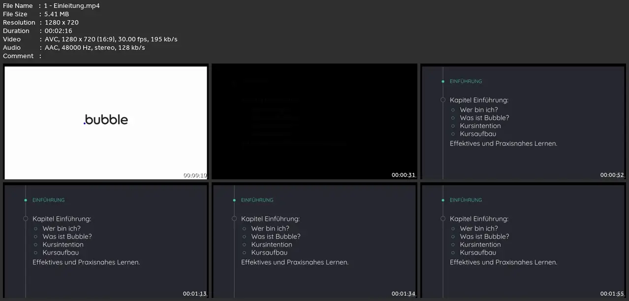Click Effektives und Praxisnahes Lernen in 00:01:34 frame
This screenshot has height=301, width=629.
pos(295,263)
